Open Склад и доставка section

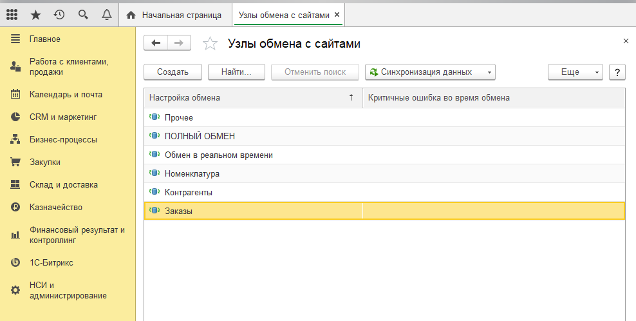pos(64,184)
